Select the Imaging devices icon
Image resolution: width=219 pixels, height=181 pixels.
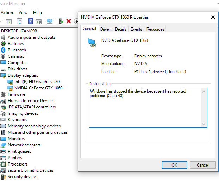coord(3,113)
